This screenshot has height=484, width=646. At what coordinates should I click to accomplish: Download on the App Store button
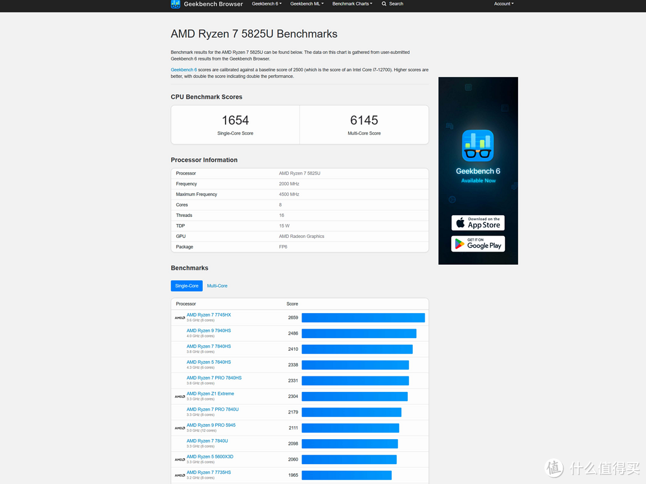(x=478, y=223)
